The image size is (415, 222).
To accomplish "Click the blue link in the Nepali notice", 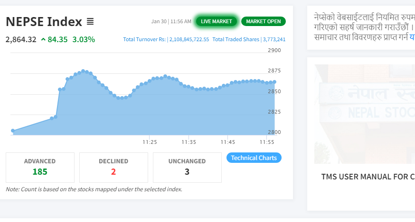I will [x=412, y=37].
